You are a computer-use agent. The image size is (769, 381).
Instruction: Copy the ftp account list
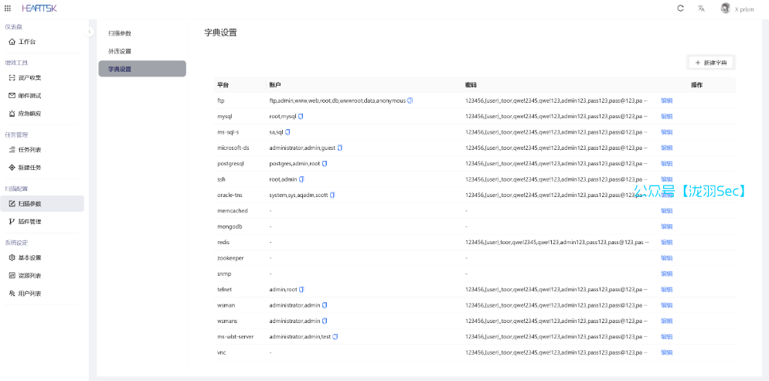[x=410, y=100]
